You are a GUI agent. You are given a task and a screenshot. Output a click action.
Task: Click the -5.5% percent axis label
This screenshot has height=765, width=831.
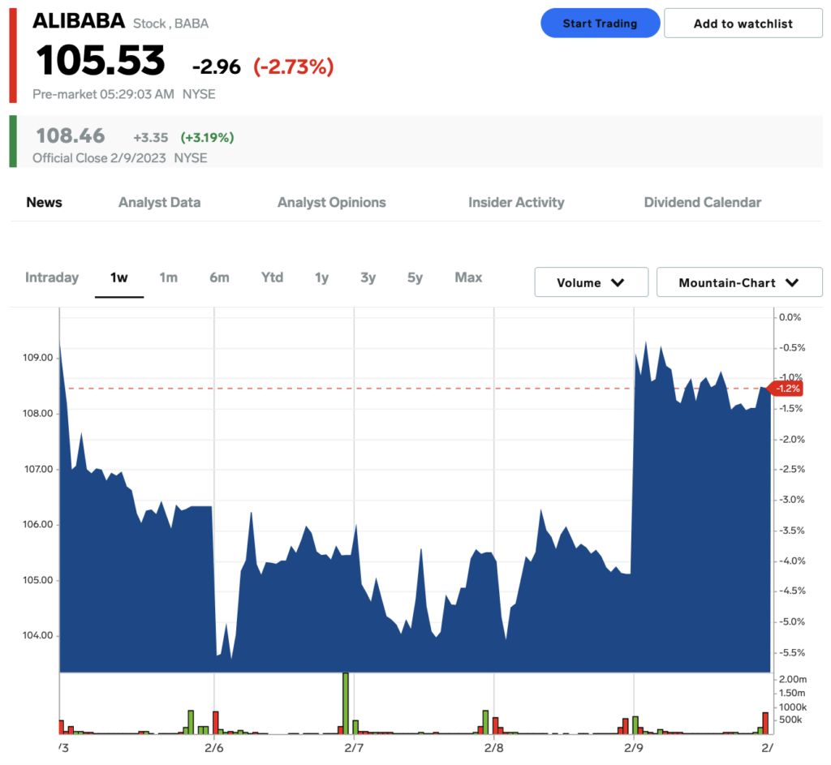[x=792, y=653]
